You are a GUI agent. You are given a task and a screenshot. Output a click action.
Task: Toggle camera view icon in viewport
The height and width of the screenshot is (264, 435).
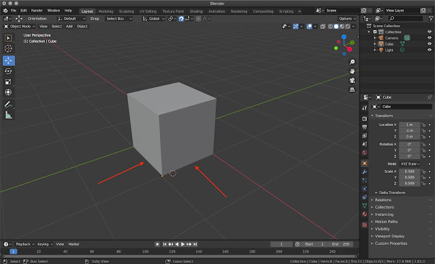tap(352, 80)
